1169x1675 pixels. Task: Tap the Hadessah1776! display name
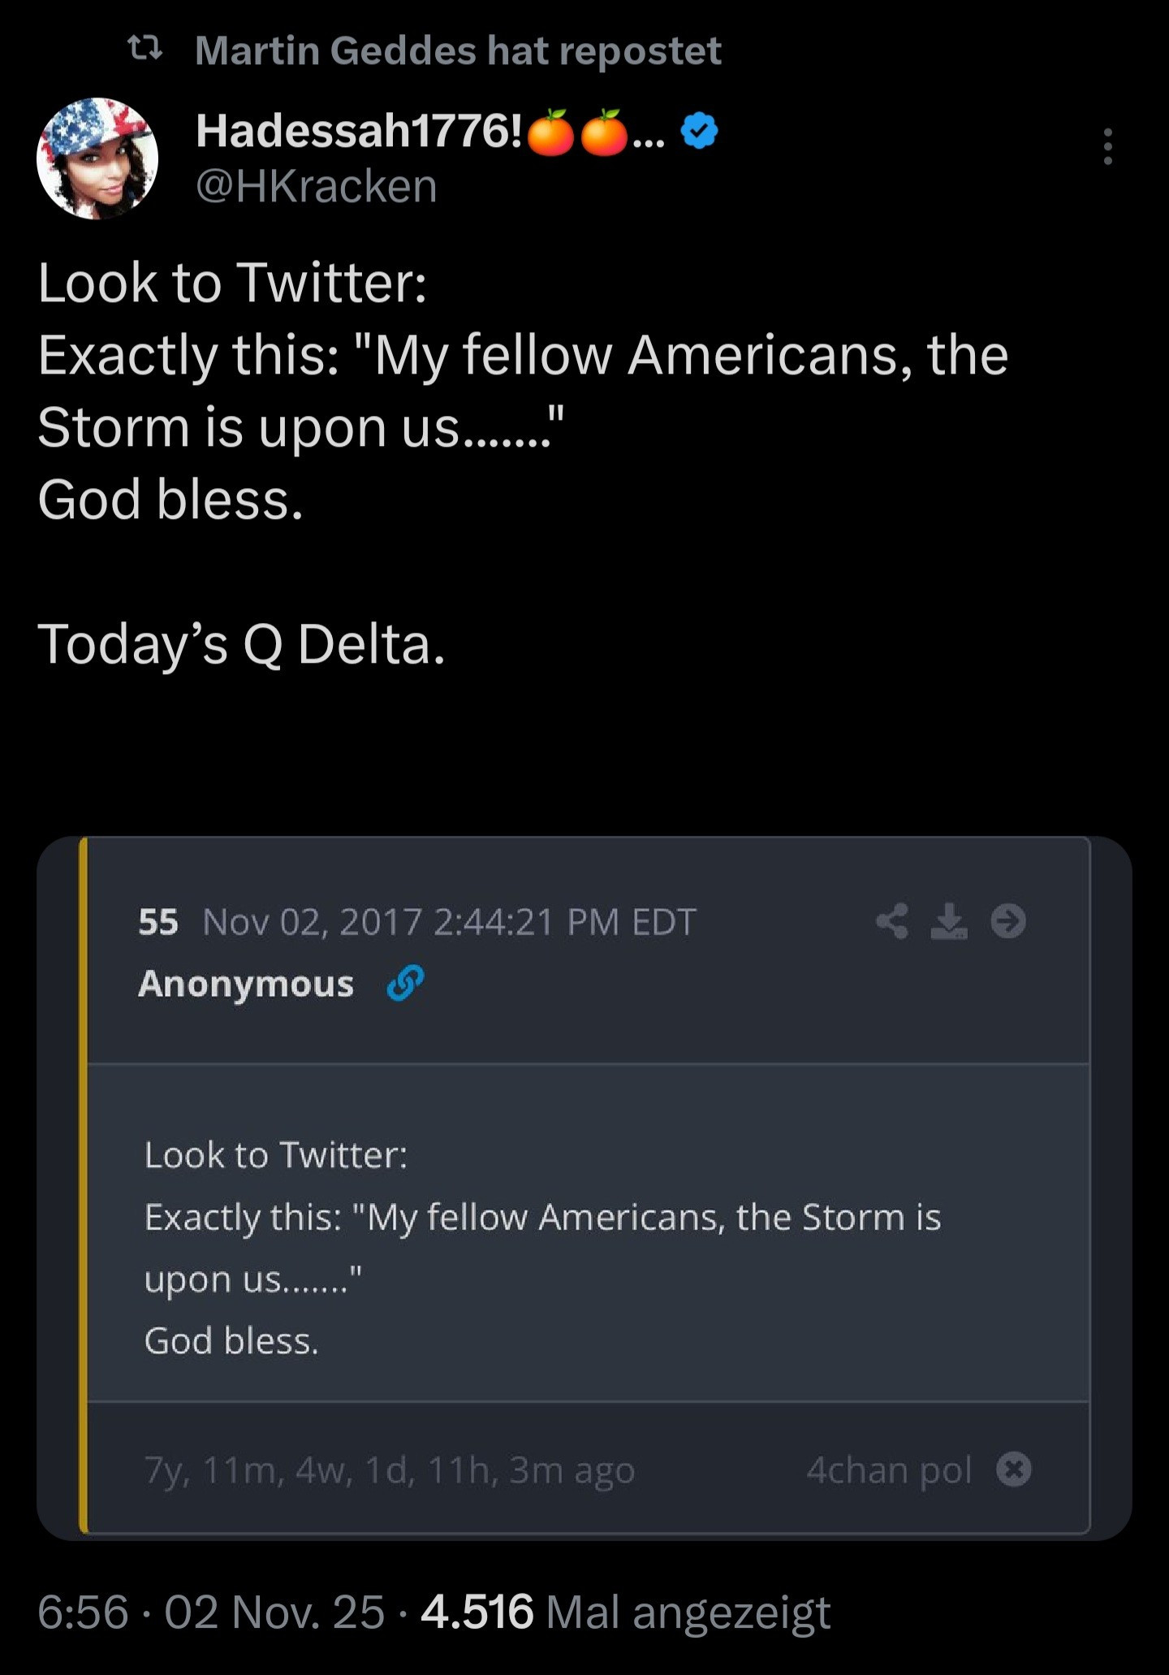coord(359,131)
